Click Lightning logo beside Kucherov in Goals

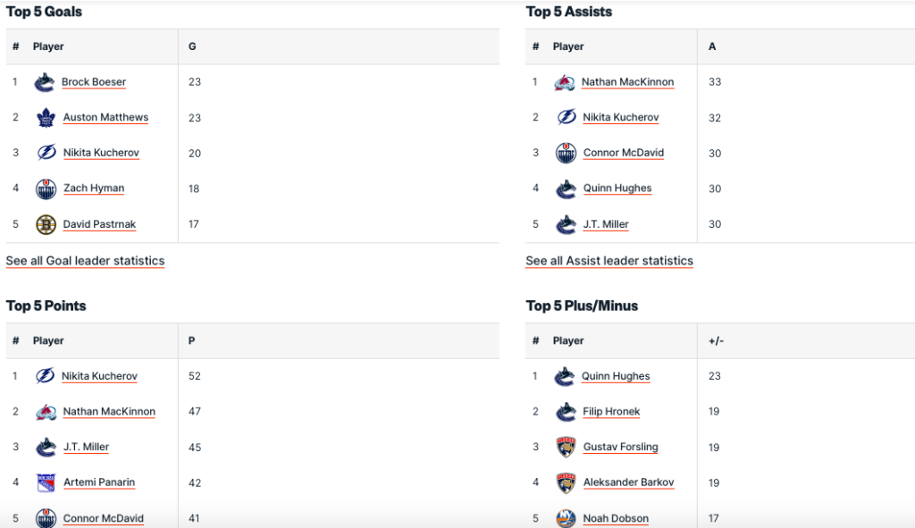pyautogui.click(x=46, y=153)
